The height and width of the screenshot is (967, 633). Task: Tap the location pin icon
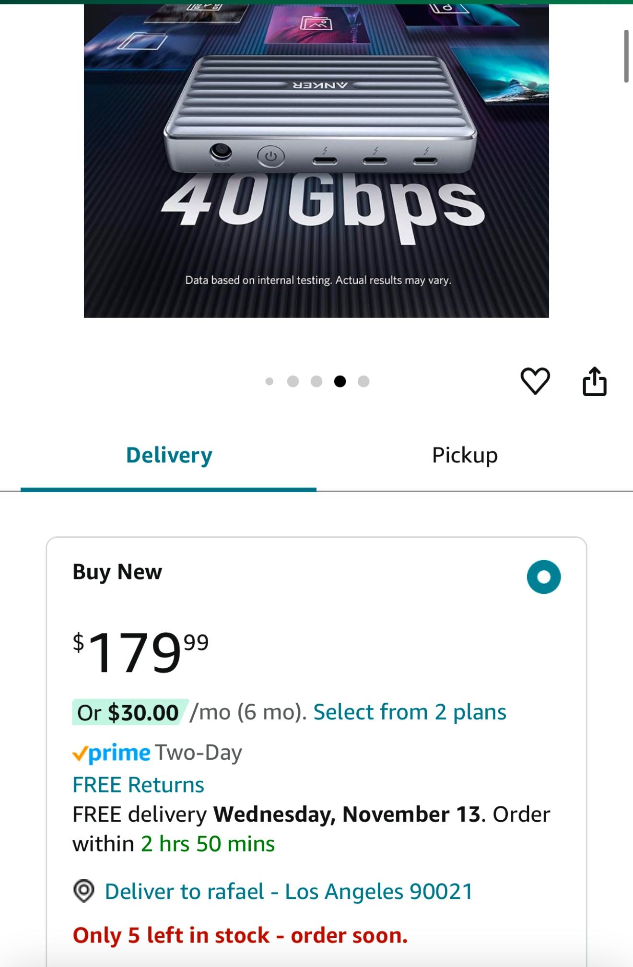click(84, 891)
